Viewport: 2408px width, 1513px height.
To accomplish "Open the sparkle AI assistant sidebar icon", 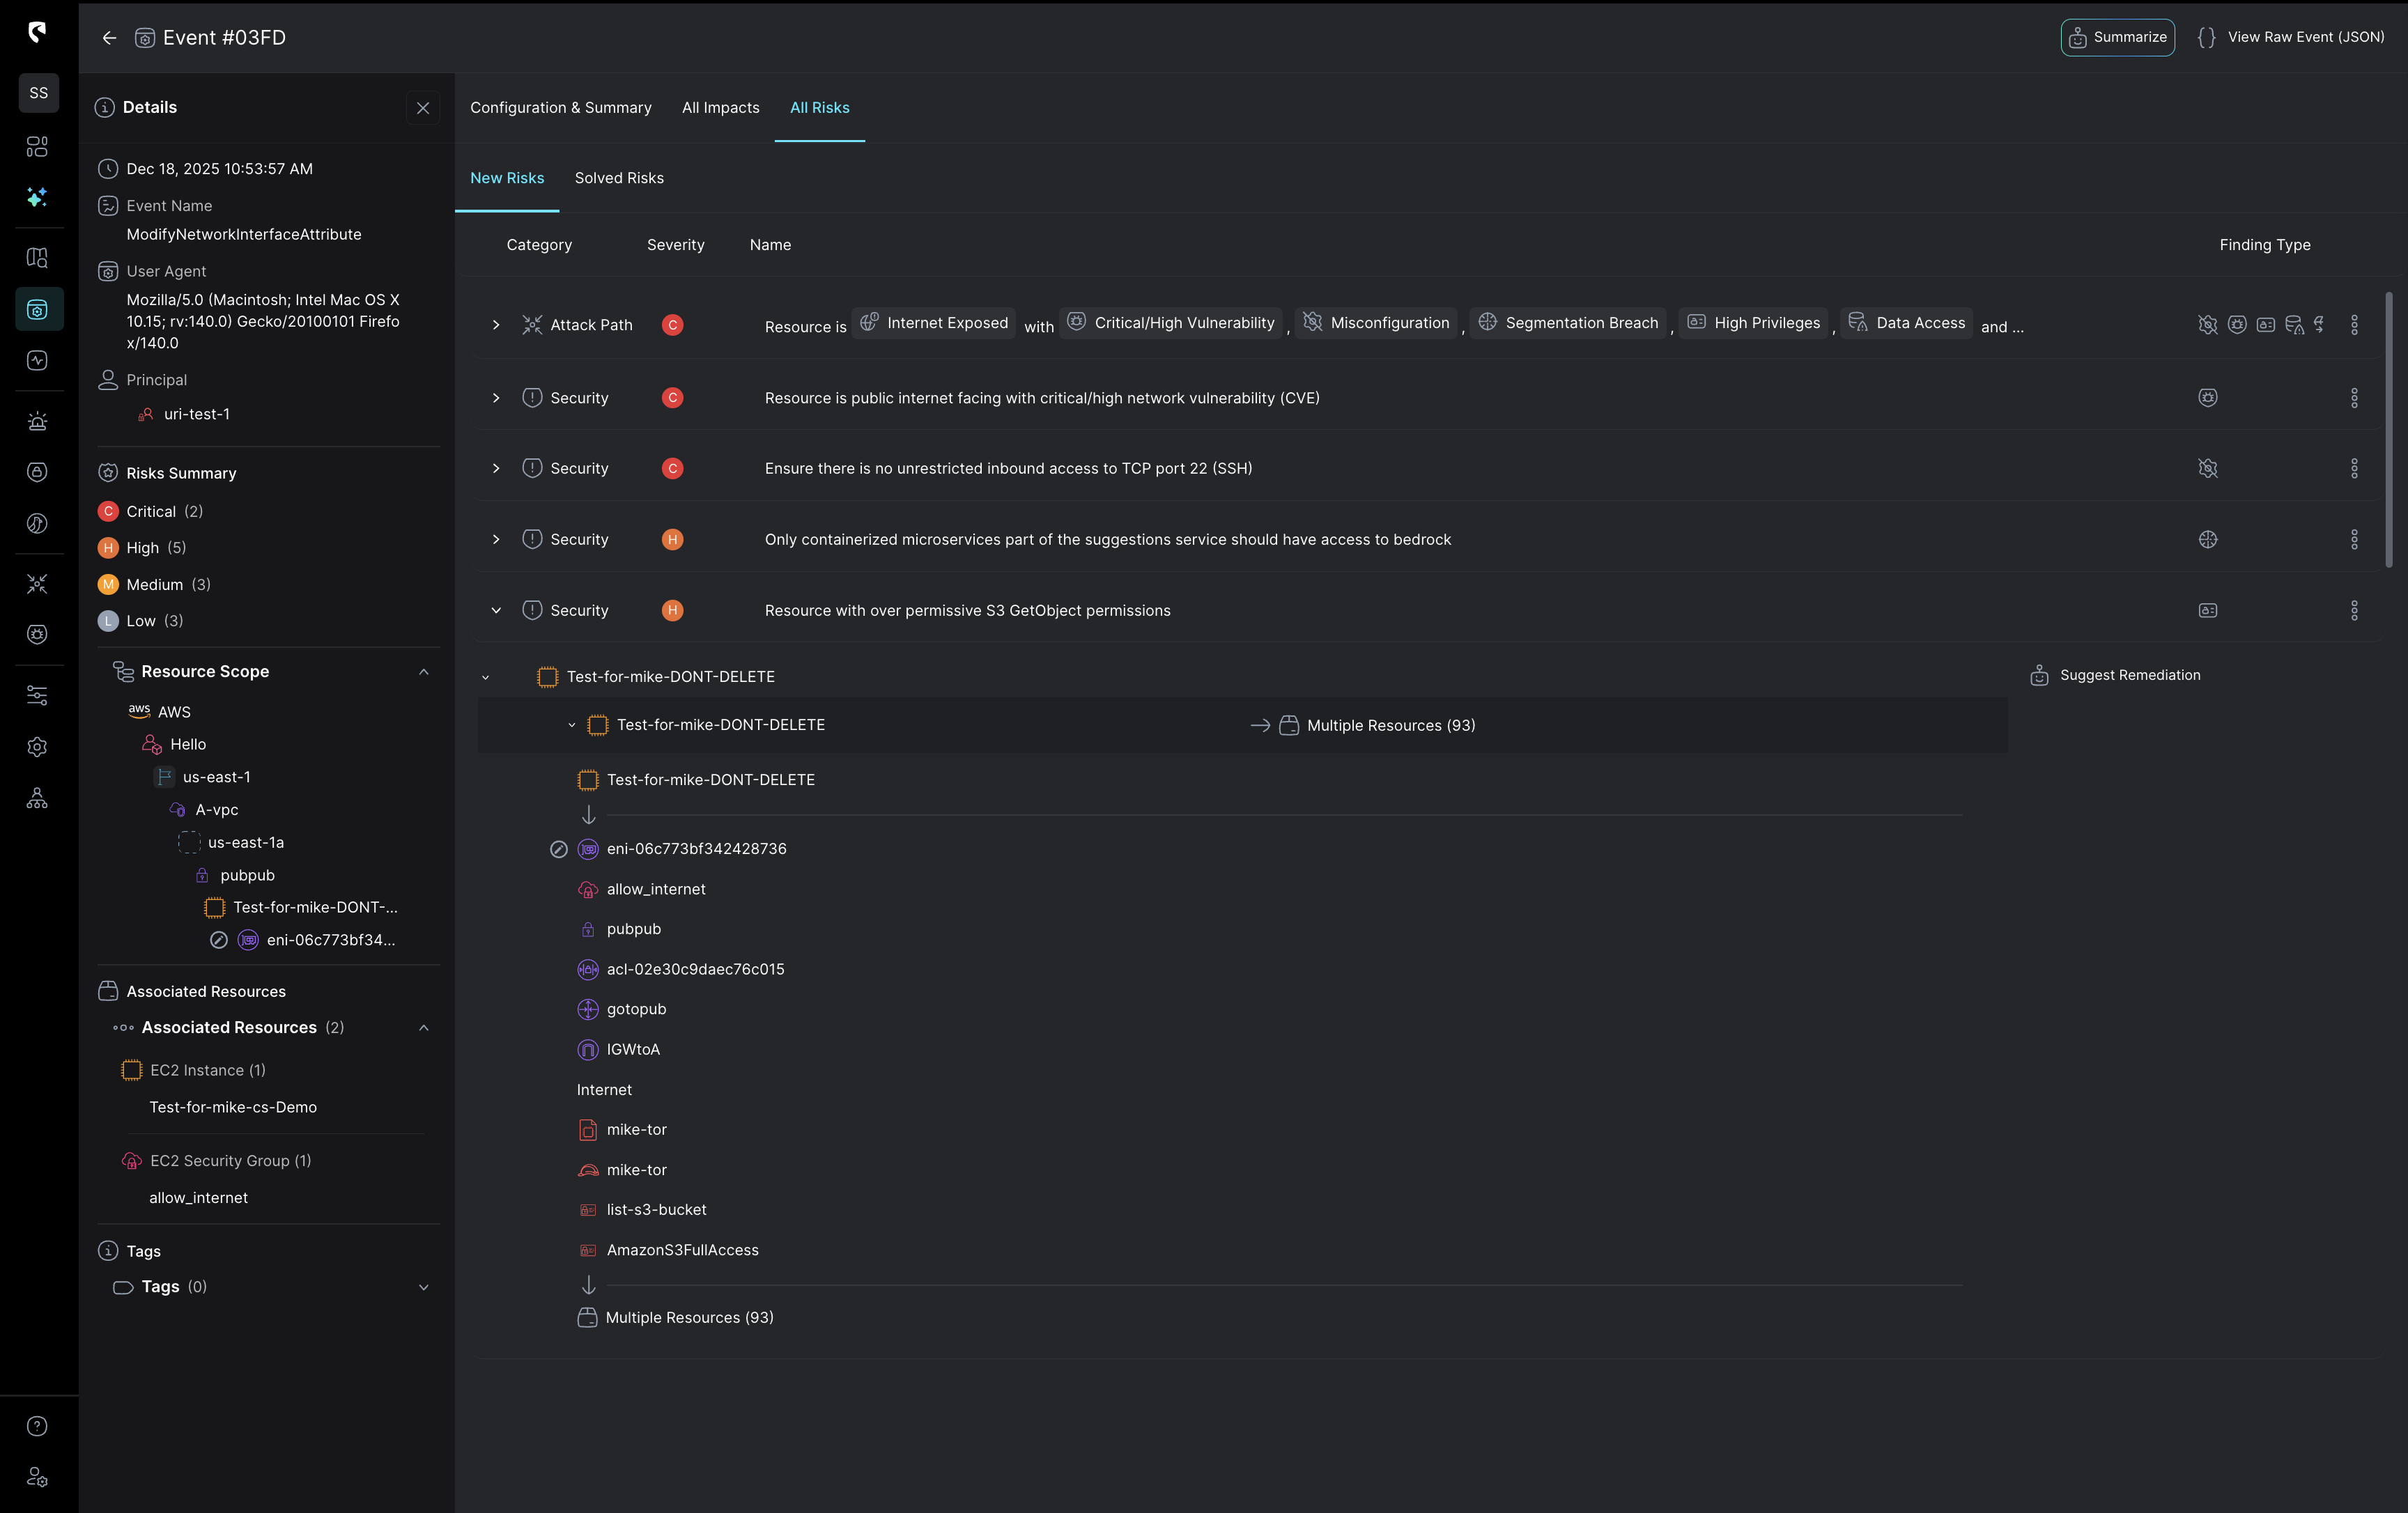I will tap(37, 197).
